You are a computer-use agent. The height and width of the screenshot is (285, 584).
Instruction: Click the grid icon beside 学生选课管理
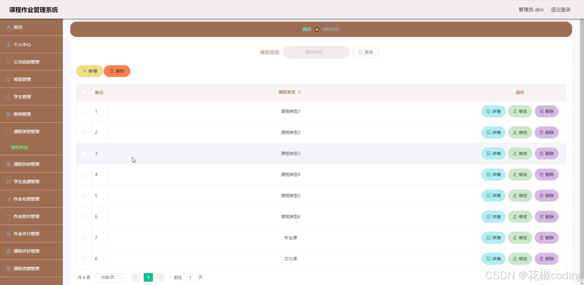click(x=9, y=182)
